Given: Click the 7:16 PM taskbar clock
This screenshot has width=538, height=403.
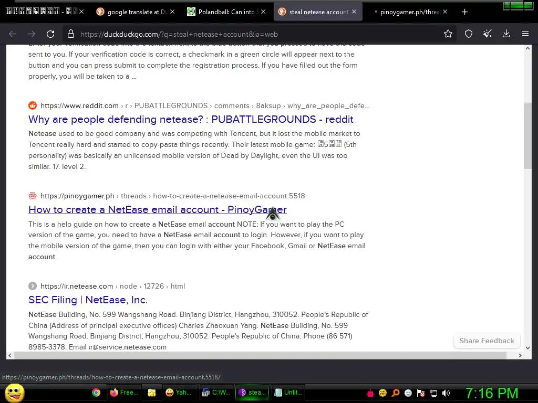Looking at the screenshot, I should click(492, 393).
